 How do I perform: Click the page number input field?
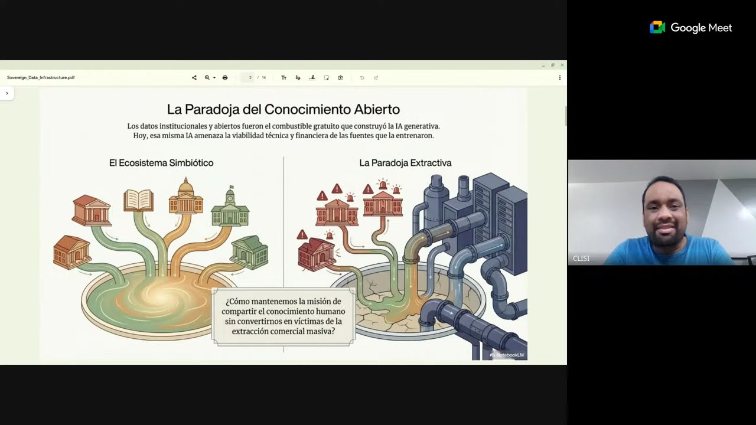(x=247, y=77)
